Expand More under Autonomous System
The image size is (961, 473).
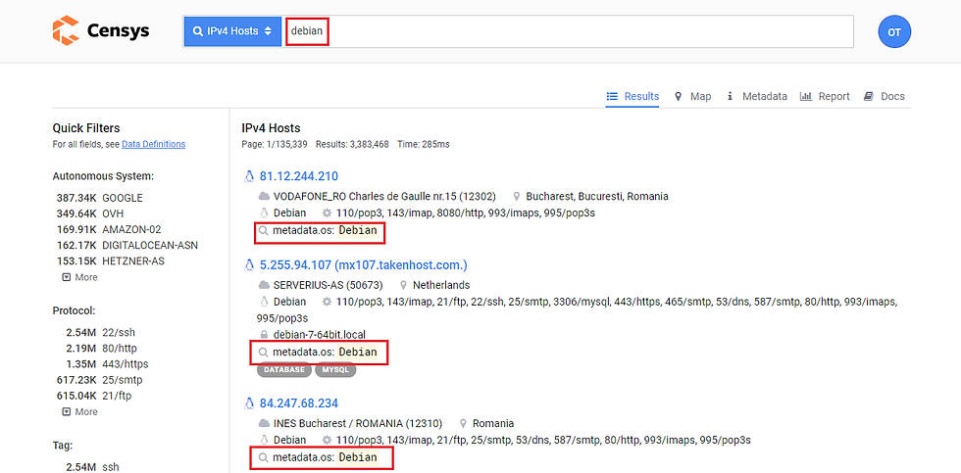(x=80, y=277)
